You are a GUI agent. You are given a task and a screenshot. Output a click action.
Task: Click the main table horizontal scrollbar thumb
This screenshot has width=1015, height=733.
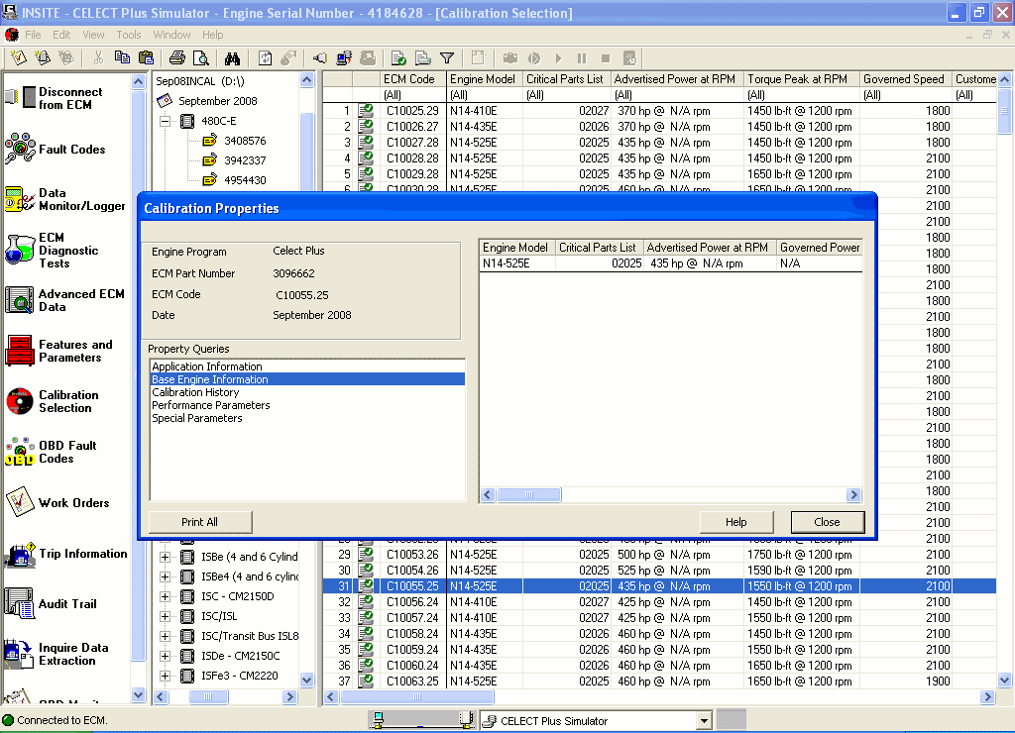[x=417, y=696]
